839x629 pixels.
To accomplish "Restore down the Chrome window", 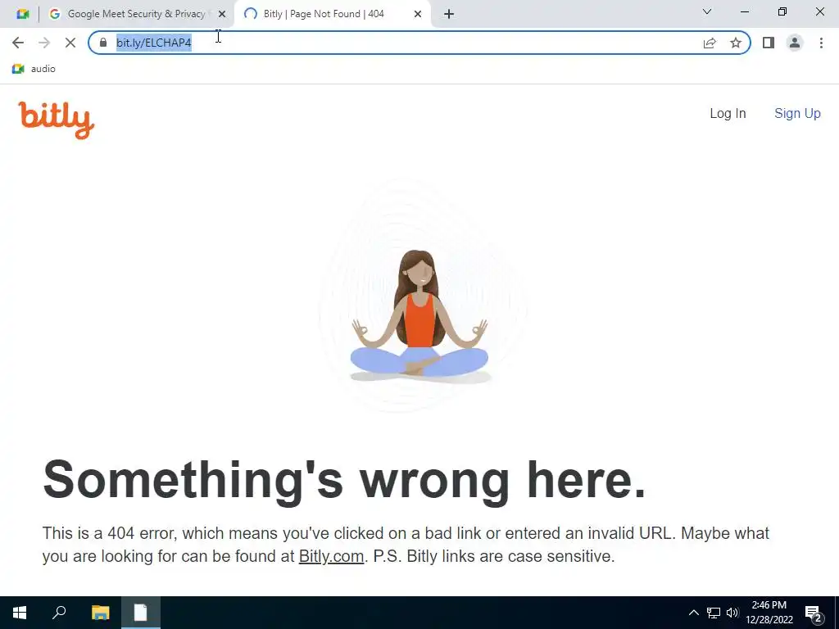I will click(782, 11).
